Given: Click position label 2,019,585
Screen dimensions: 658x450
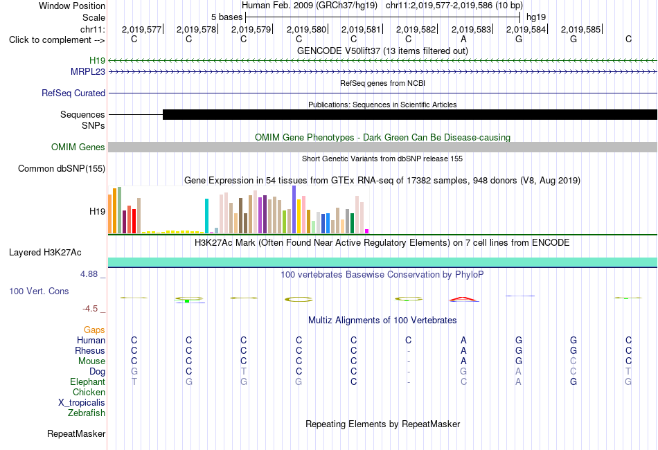Looking at the screenshot, I should (581, 29).
